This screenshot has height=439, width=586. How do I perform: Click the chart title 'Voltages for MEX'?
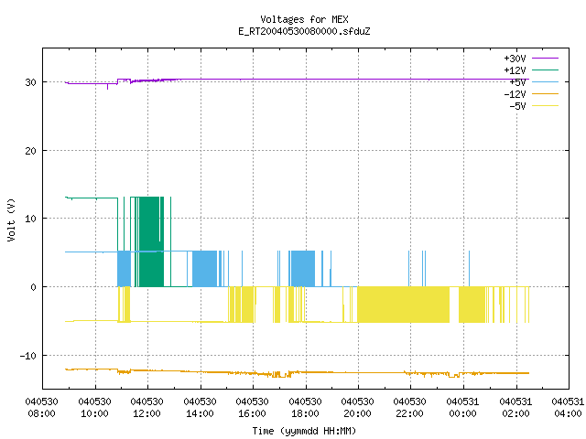tap(304, 19)
